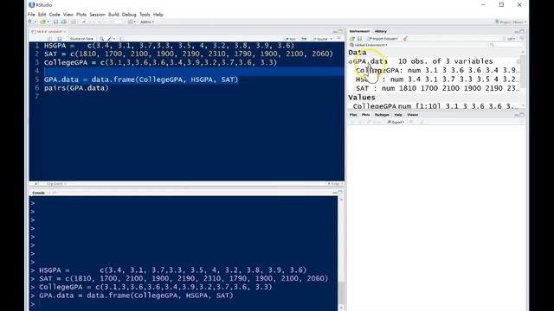Image resolution: width=554 pixels, height=311 pixels.
Task: Click the SAT num row under GPA.data
Action: coord(436,88)
